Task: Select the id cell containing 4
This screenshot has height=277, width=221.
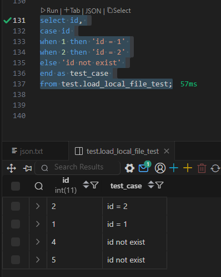Action: [x=74, y=242]
